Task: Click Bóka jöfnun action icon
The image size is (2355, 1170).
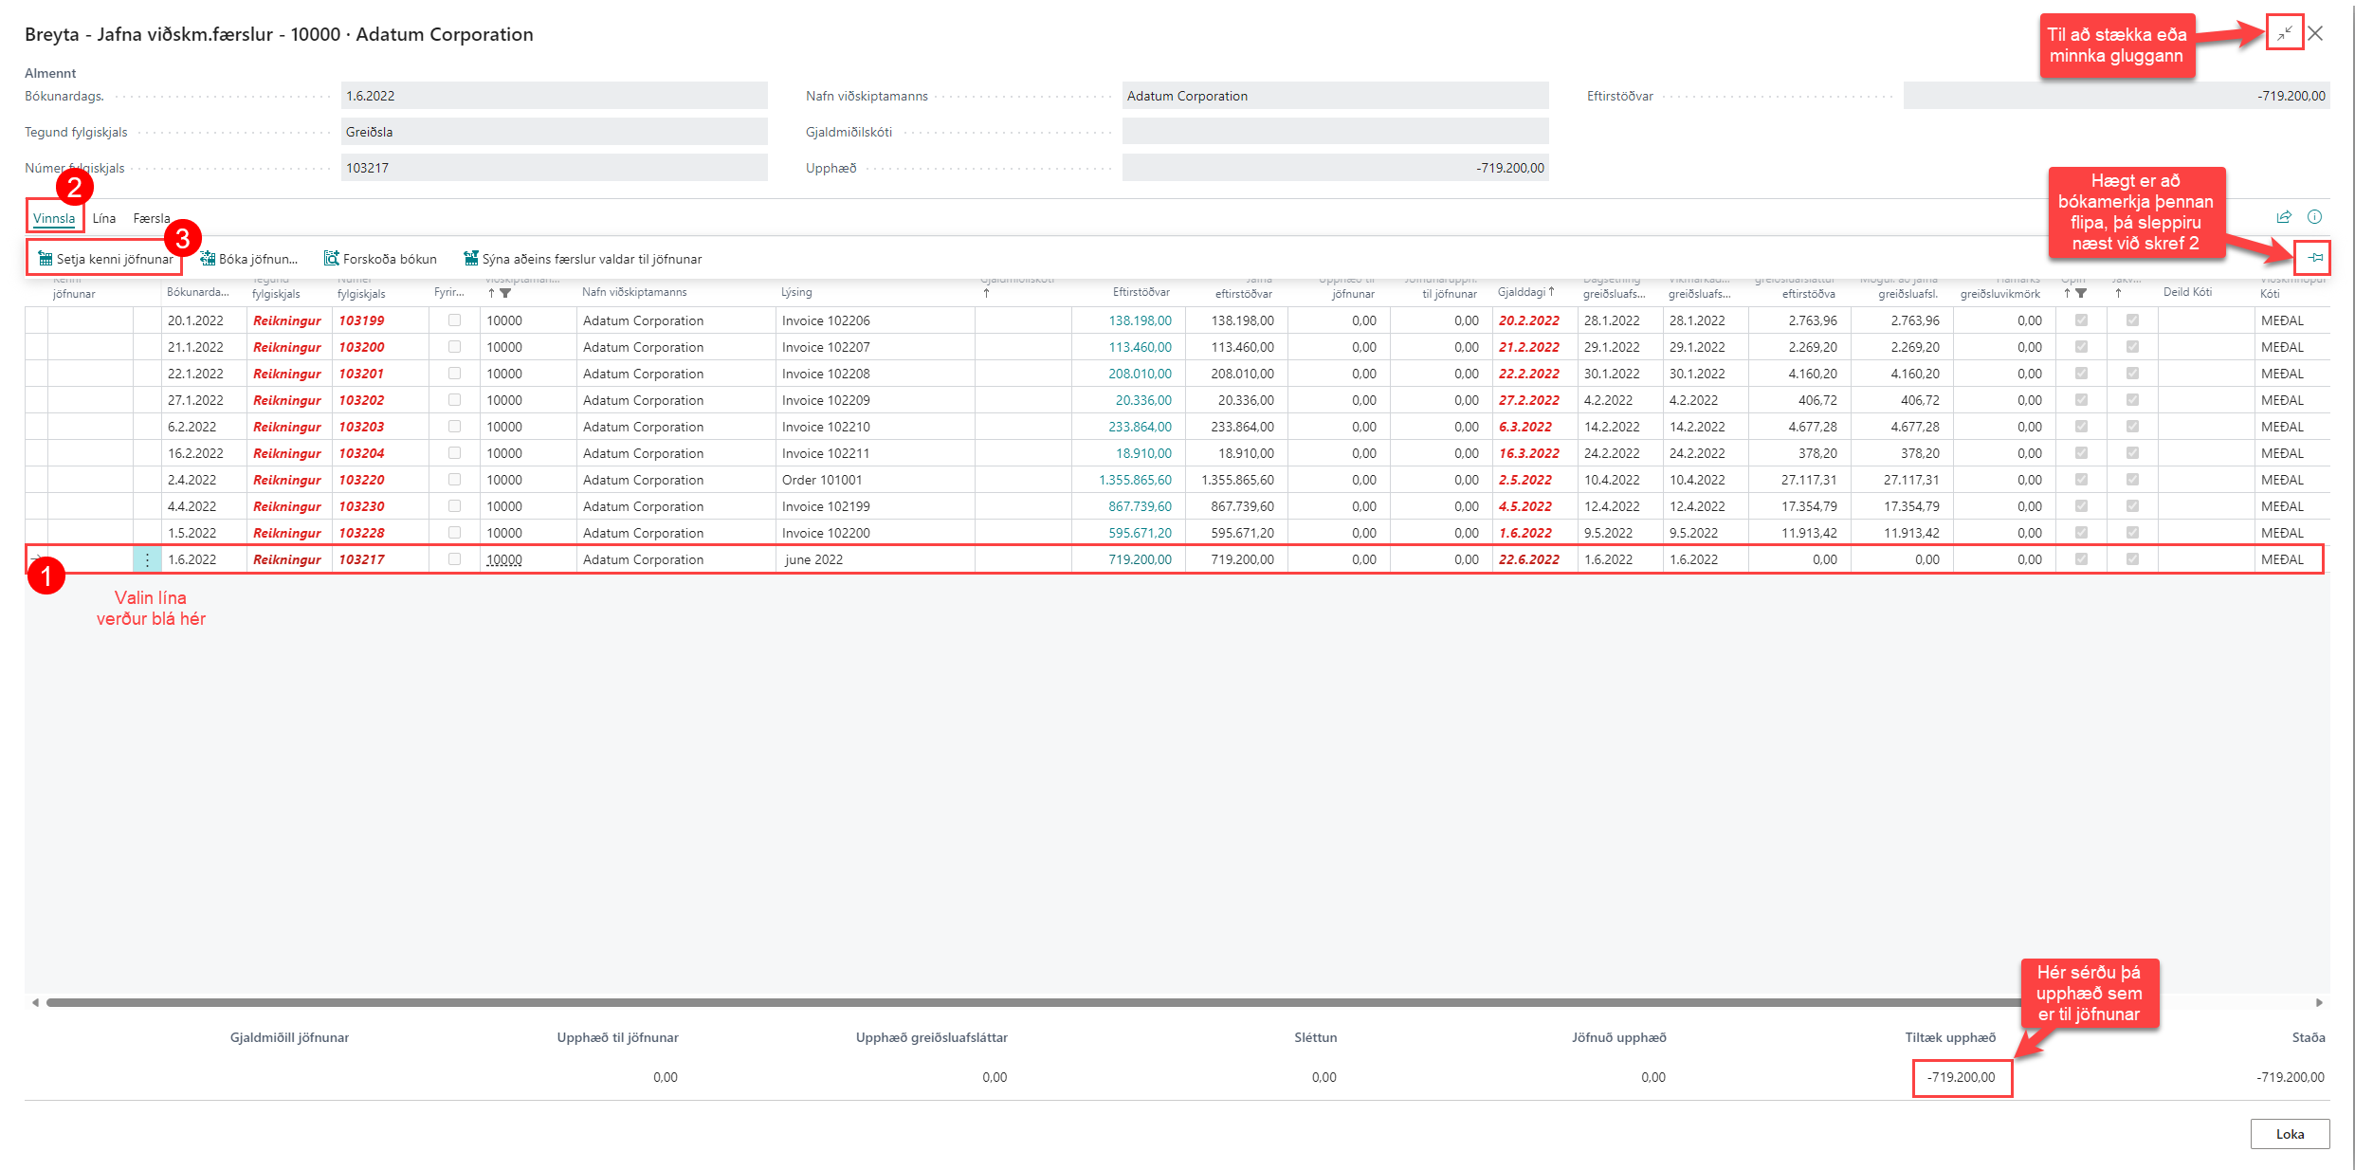Action: pos(208,259)
